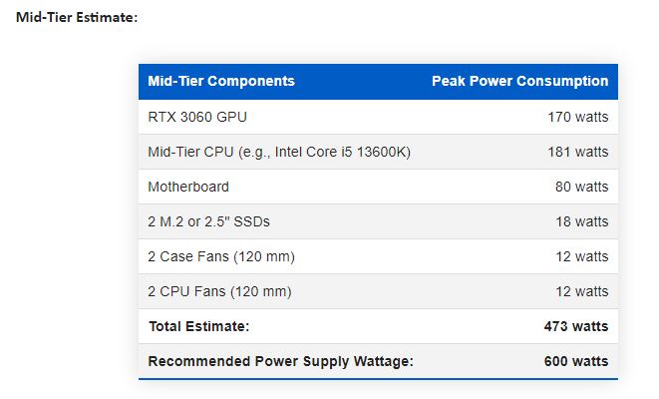Click the 'Peak Power Consumption' column header
659x399 pixels.
pyautogui.click(x=519, y=82)
